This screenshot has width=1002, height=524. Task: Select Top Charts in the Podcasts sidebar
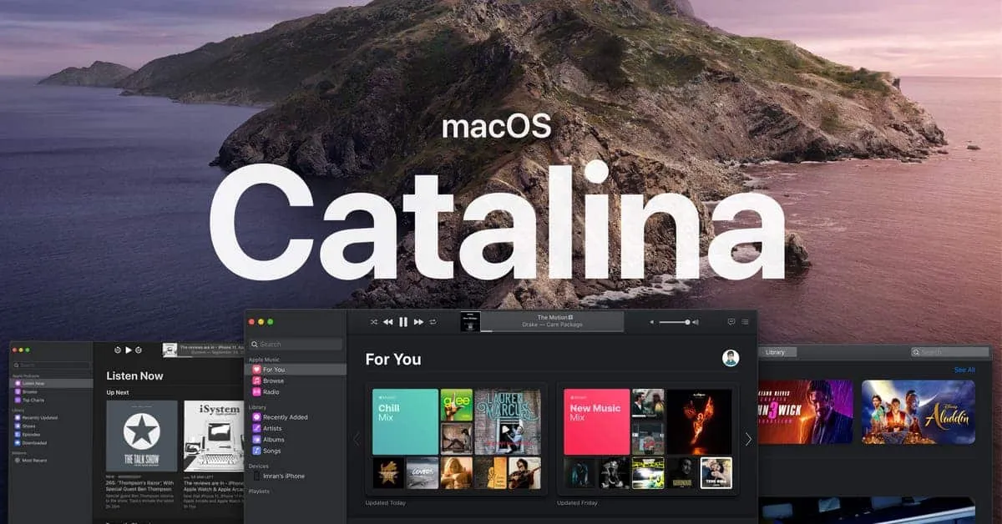click(x=33, y=400)
